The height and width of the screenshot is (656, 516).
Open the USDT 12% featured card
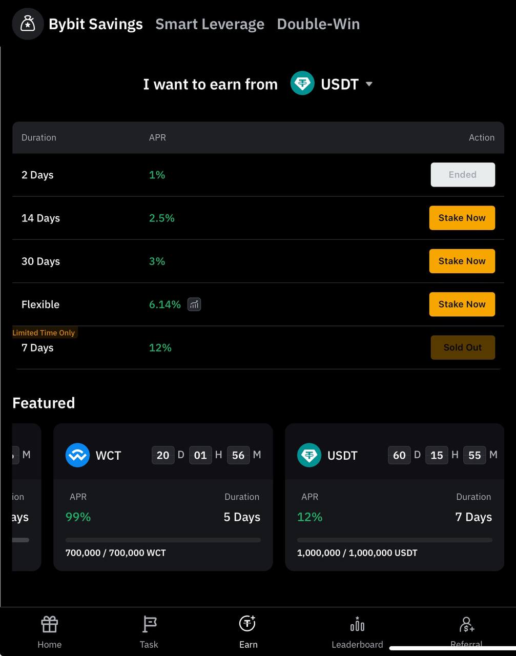[395, 497]
